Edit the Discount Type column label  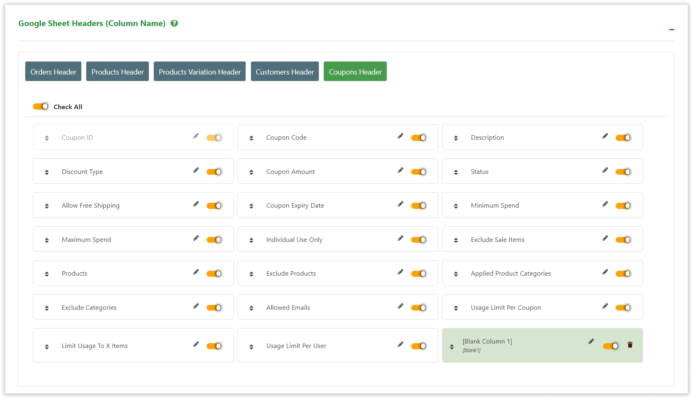click(x=196, y=170)
